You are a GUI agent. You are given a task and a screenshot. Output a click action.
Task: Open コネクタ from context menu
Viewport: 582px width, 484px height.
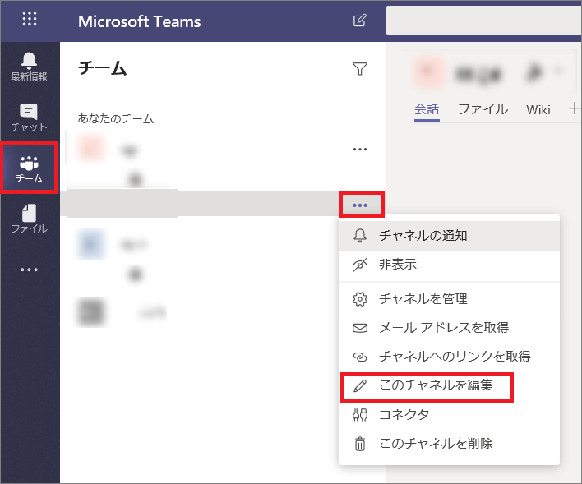[x=449, y=415]
